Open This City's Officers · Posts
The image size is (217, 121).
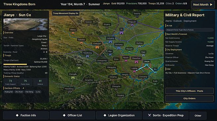pos(189,91)
